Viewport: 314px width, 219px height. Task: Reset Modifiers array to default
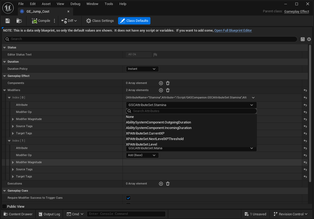[x=305, y=90]
